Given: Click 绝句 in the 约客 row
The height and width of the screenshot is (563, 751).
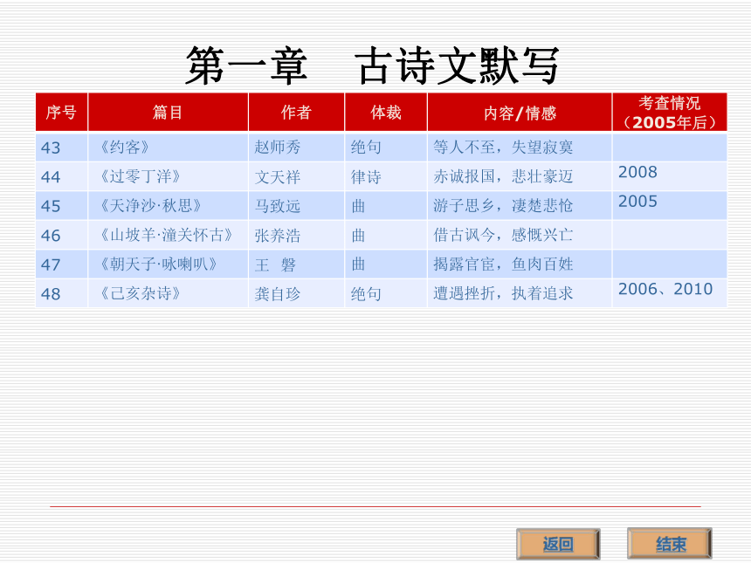Looking at the screenshot, I should pyautogui.click(x=366, y=147).
